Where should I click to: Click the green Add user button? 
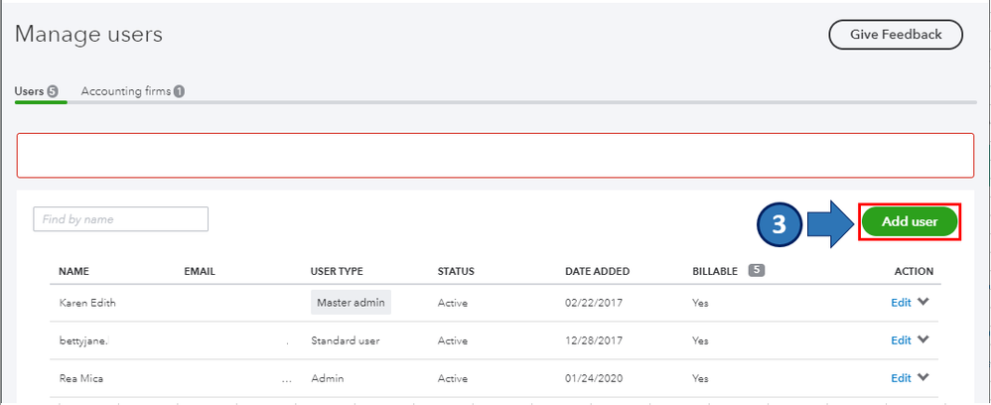(x=910, y=222)
